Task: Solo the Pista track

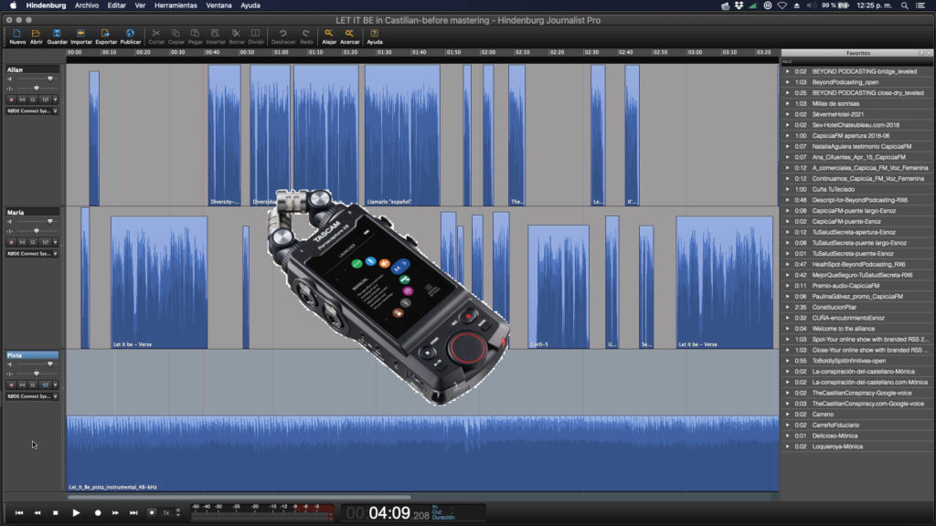Action: (x=33, y=384)
